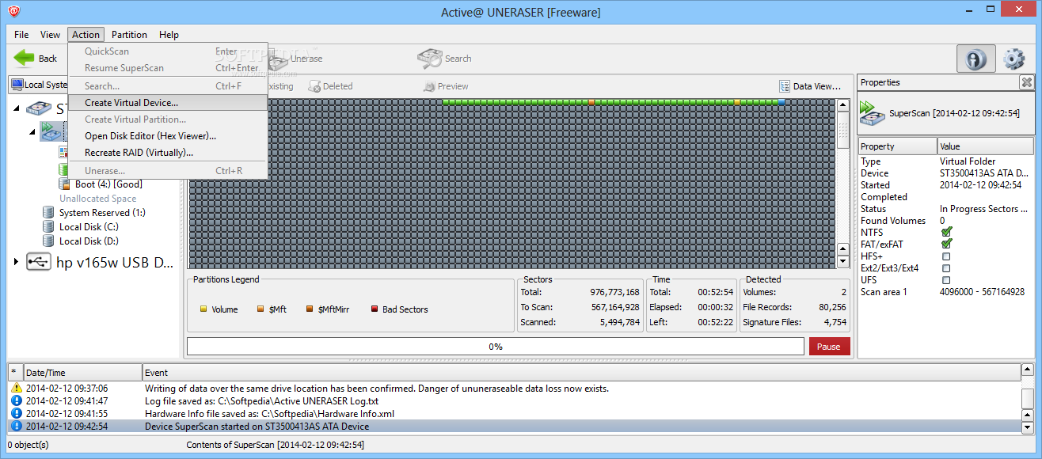Click the SuperScan icon in Properties panel

[x=873, y=113]
